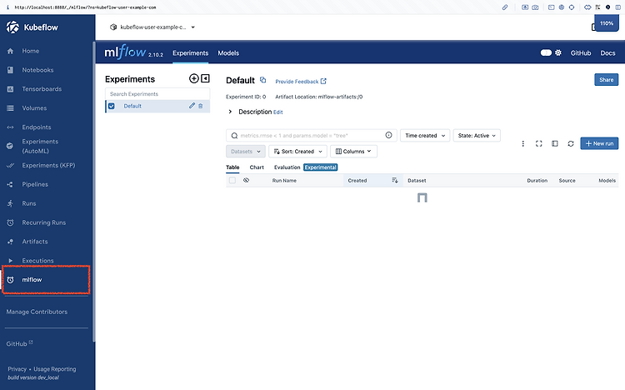
Task: Click the New run button
Action: (599, 143)
